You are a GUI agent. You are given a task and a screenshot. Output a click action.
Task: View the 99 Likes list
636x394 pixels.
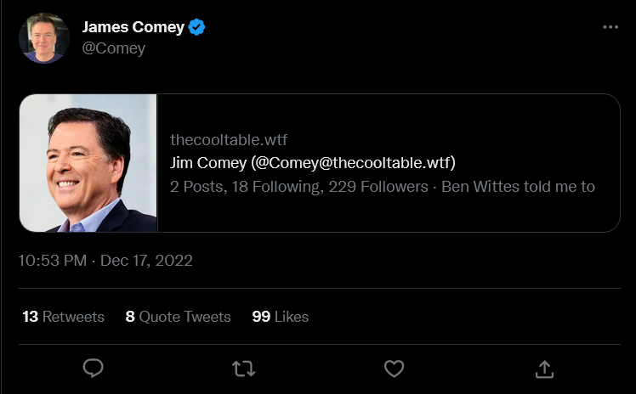pyautogui.click(x=281, y=317)
